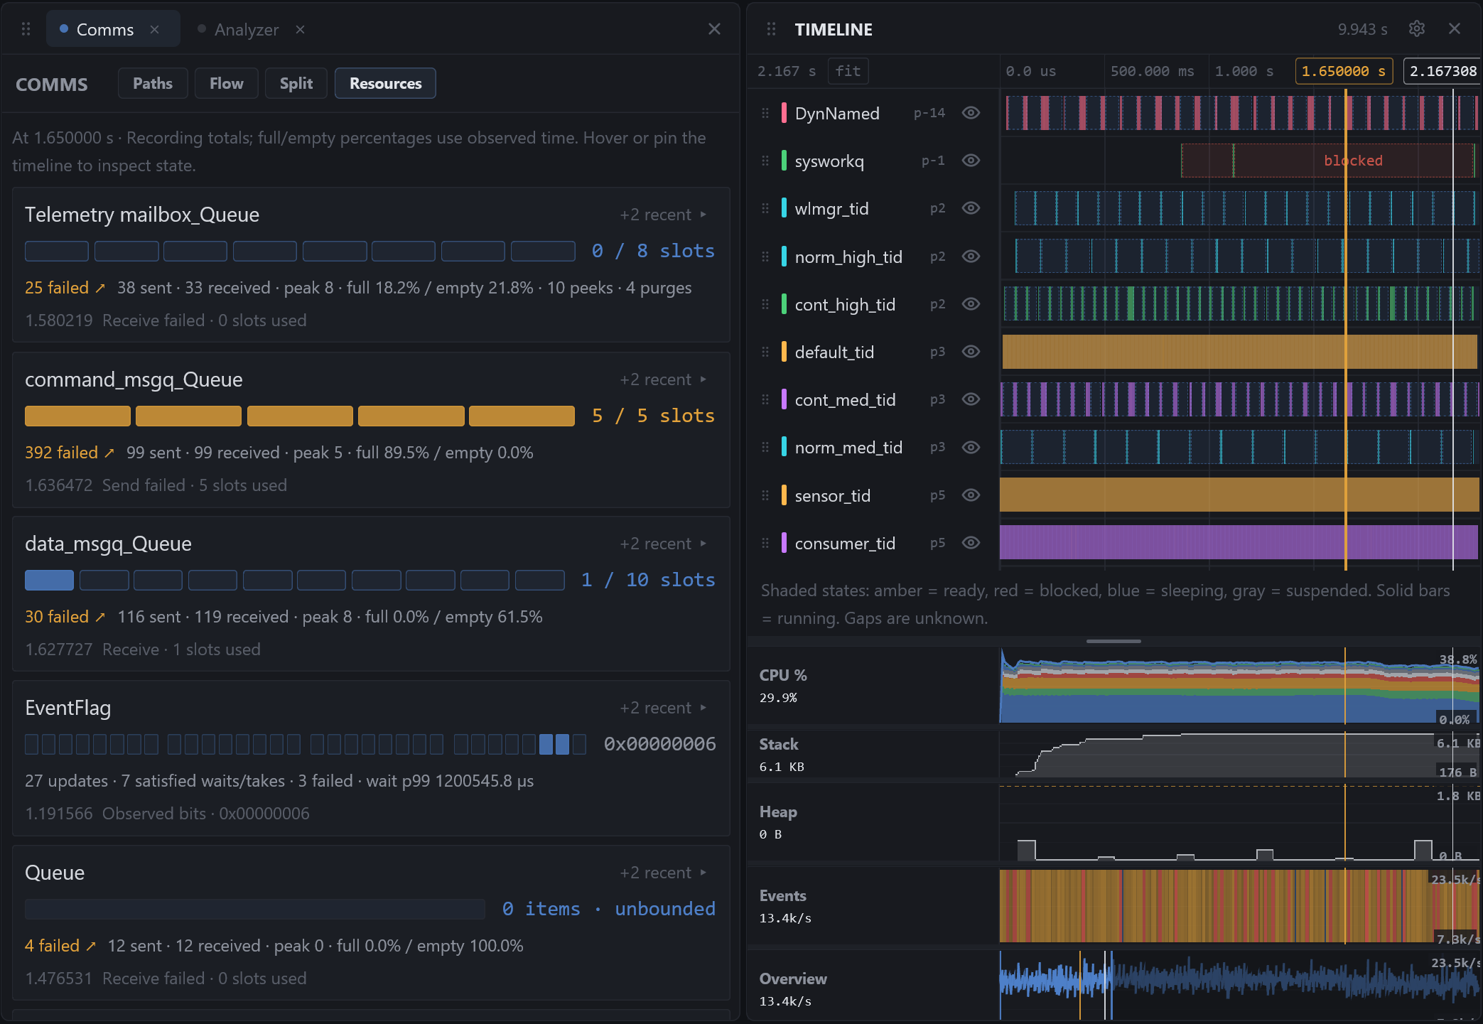Open the 25 failed link for Telemetry mailbox
1483x1024 pixels.
tap(65, 288)
